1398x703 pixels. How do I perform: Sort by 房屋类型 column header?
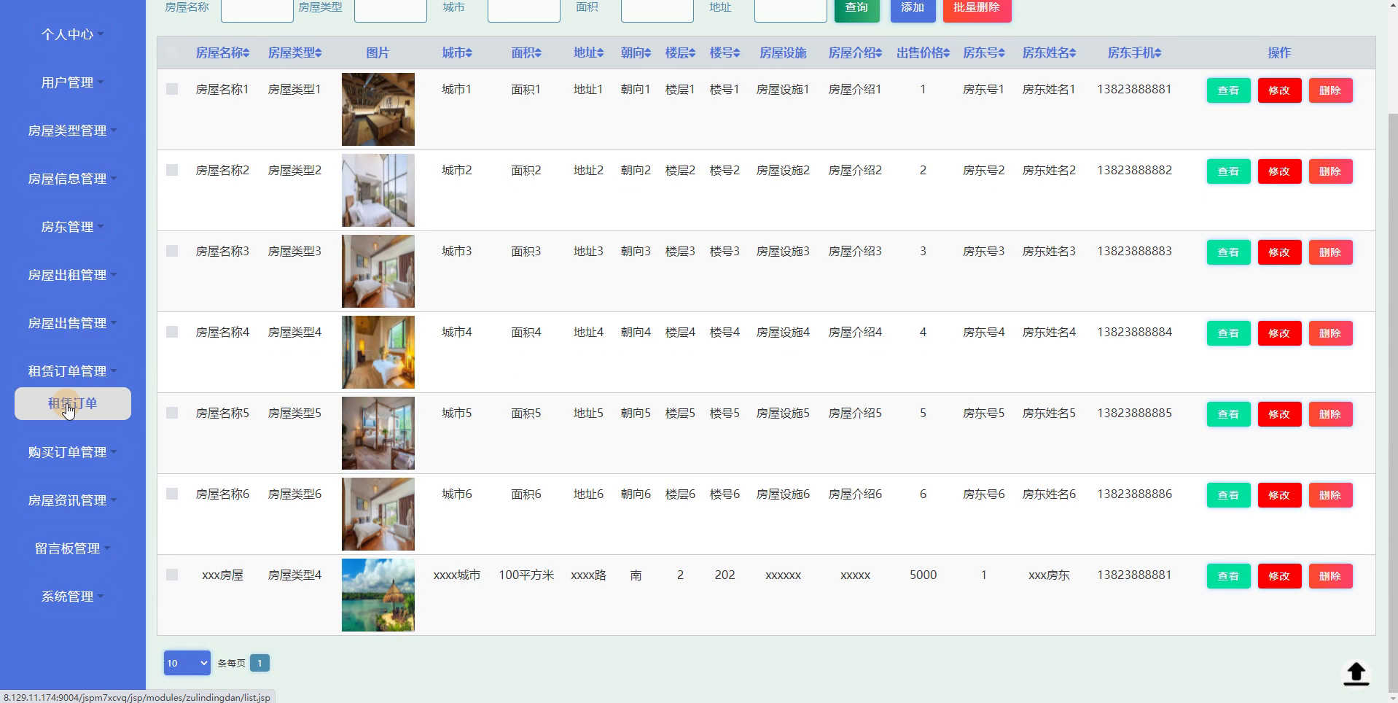click(x=294, y=53)
